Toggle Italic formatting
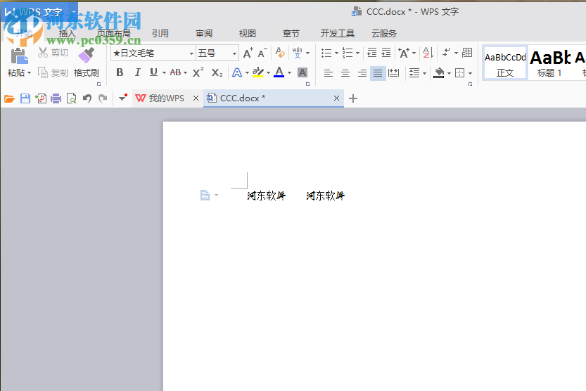 [138, 72]
